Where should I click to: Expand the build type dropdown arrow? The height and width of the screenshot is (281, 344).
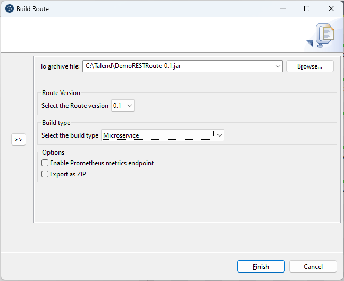(219, 135)
